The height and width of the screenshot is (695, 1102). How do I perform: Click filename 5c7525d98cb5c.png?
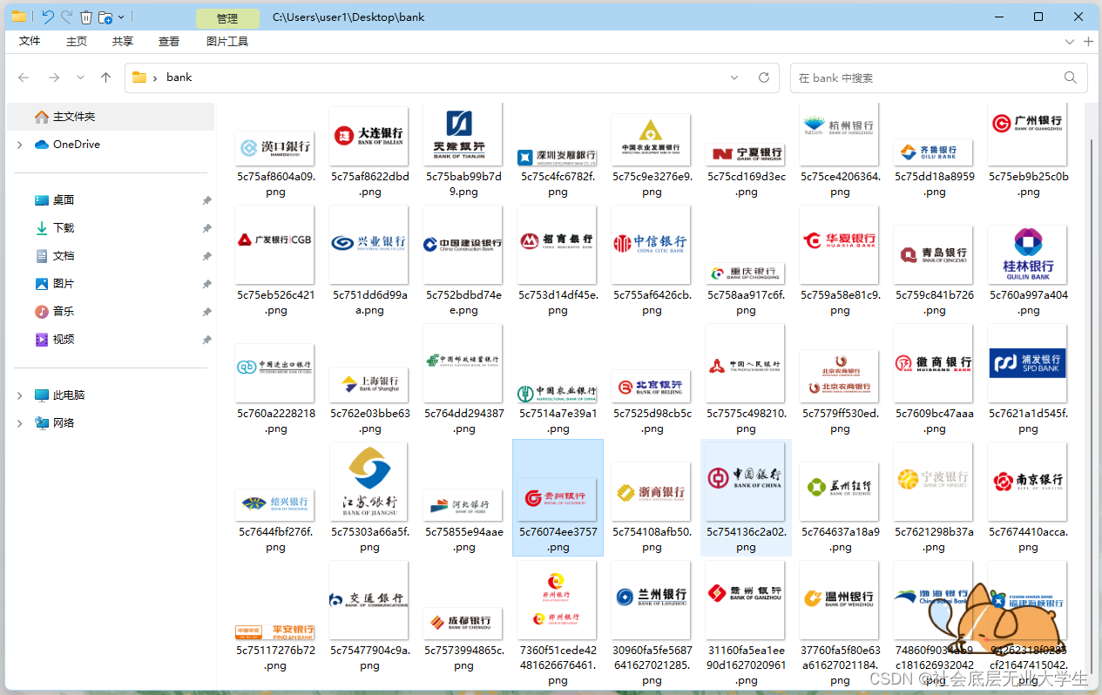tap(652, 421)
